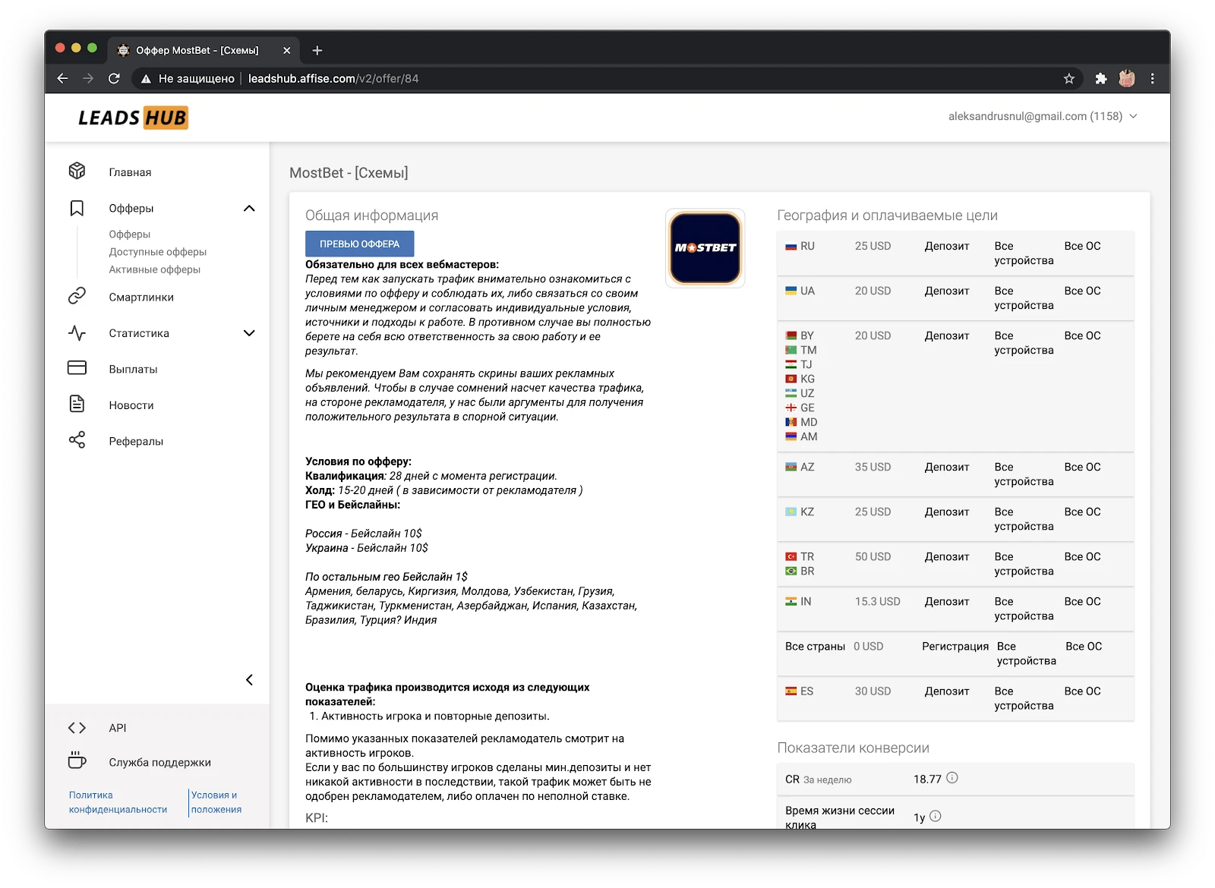Click the card icon for Выплаты
The image size is (1215, 888).
(x=77, y=368)
